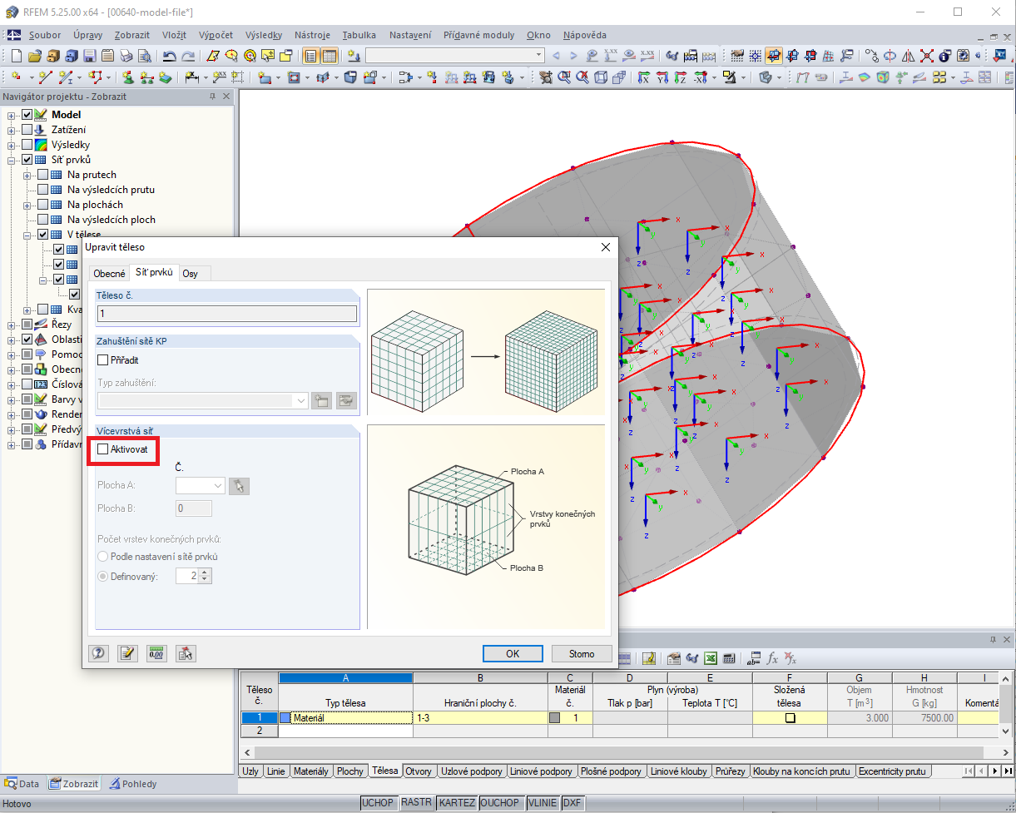The height and width of the screenshot is (813, 1016).
Task: Toggle the Síť prvků checkbox in navigator
Action: coord(27,160)
